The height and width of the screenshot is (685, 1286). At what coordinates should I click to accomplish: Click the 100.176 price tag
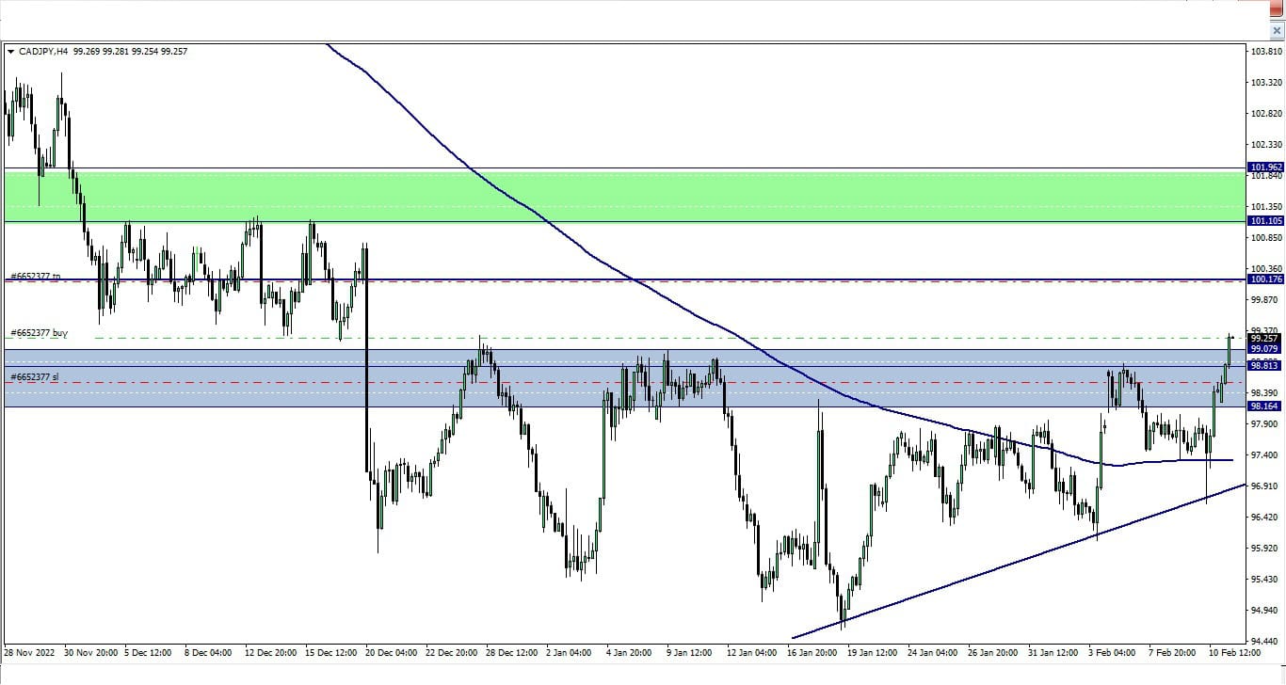[x=1265, y=279]
